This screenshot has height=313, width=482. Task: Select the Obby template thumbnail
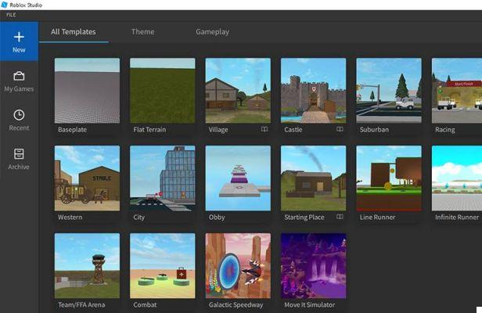coord(238,178)
